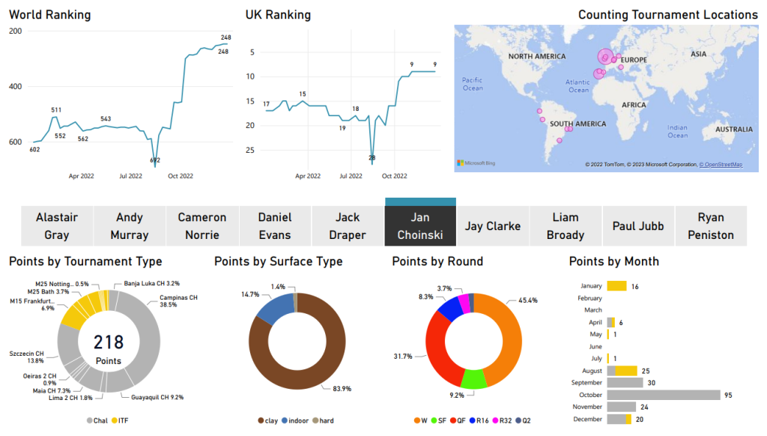Click the October bar in Points by Month
Viewport: 767px width, 436px height.
click(x=663, y=395)
